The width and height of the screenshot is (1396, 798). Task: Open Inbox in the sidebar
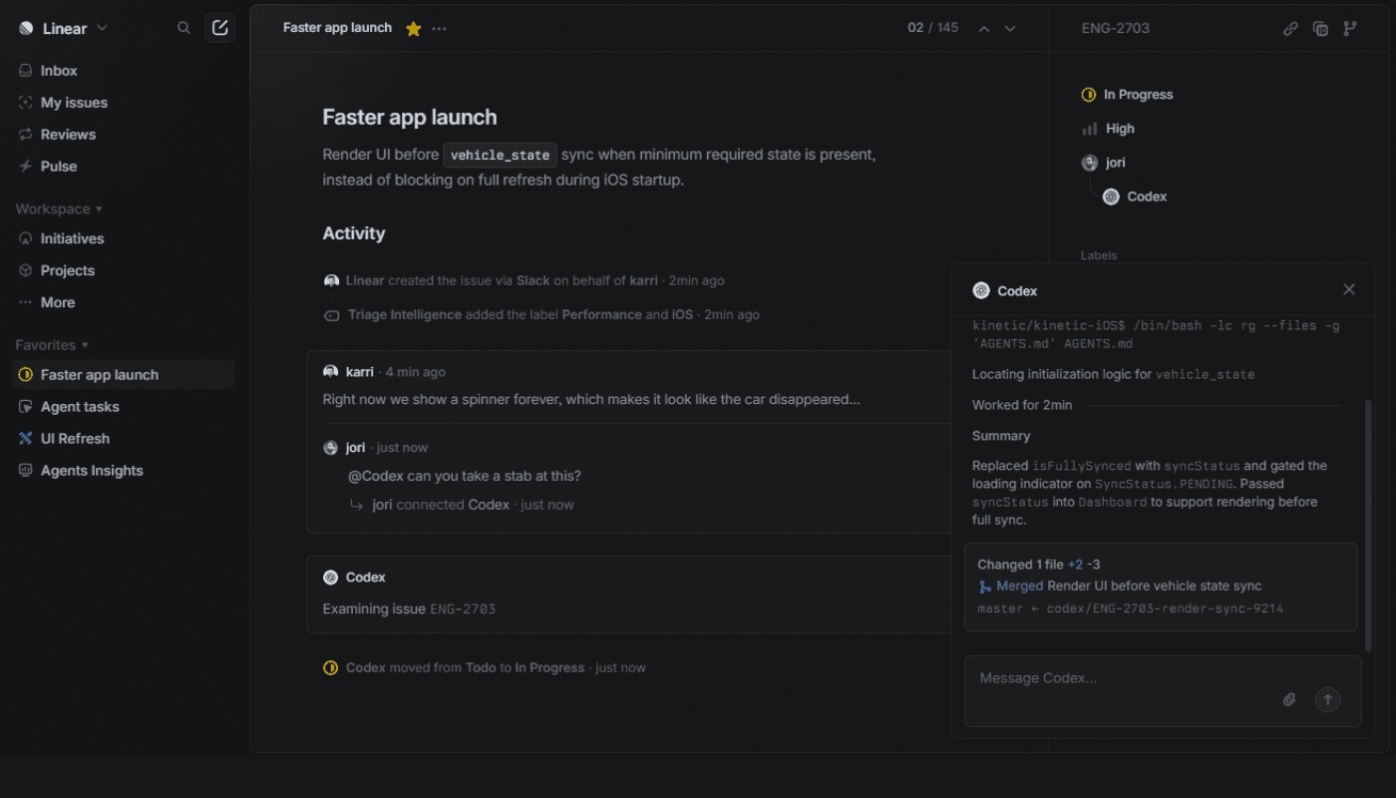coord(59,71)
